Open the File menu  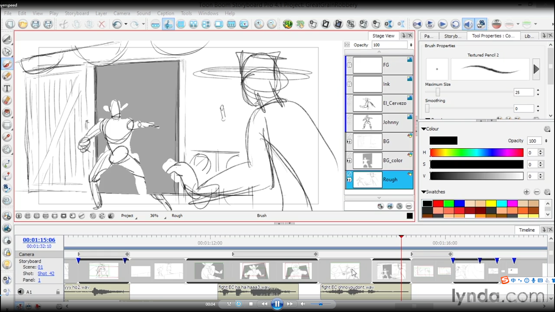(x=8, y=13)
